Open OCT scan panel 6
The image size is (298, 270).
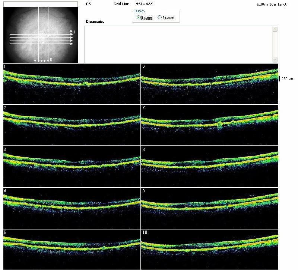click(x=210, y=83)
